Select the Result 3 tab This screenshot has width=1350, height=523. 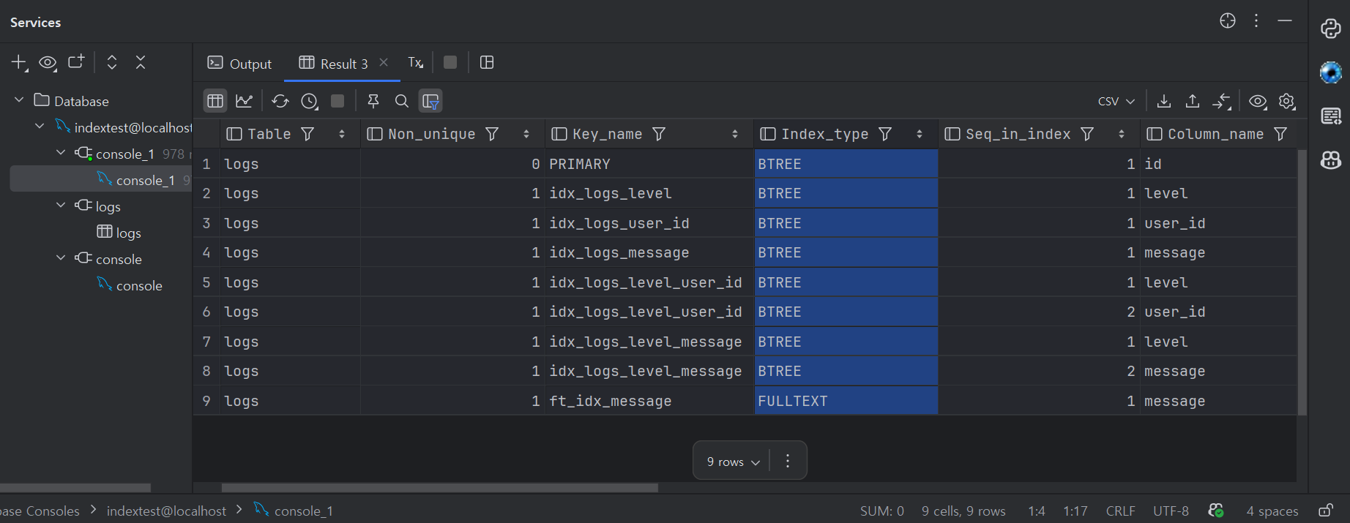point(334,64)
